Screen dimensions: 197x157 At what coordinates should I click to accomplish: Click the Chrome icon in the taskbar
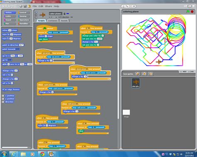tap(42, 154)
